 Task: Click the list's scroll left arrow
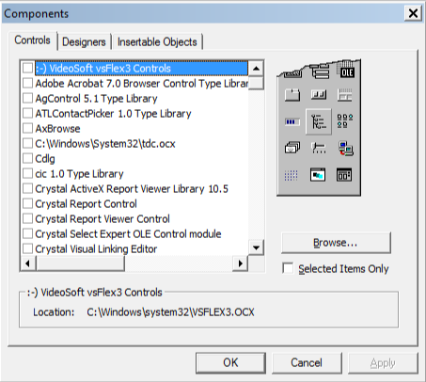tap(28, 263)
